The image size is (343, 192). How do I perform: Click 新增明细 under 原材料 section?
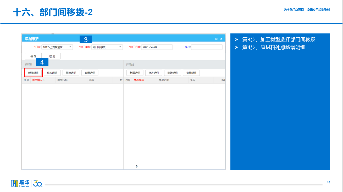[33, 73]
